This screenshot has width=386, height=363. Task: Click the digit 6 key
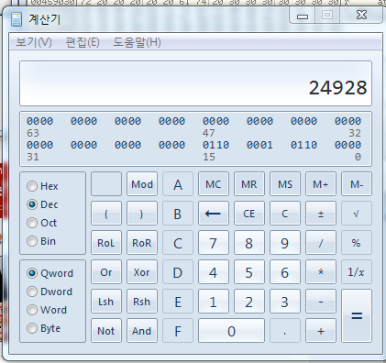(x=285, y=272)
